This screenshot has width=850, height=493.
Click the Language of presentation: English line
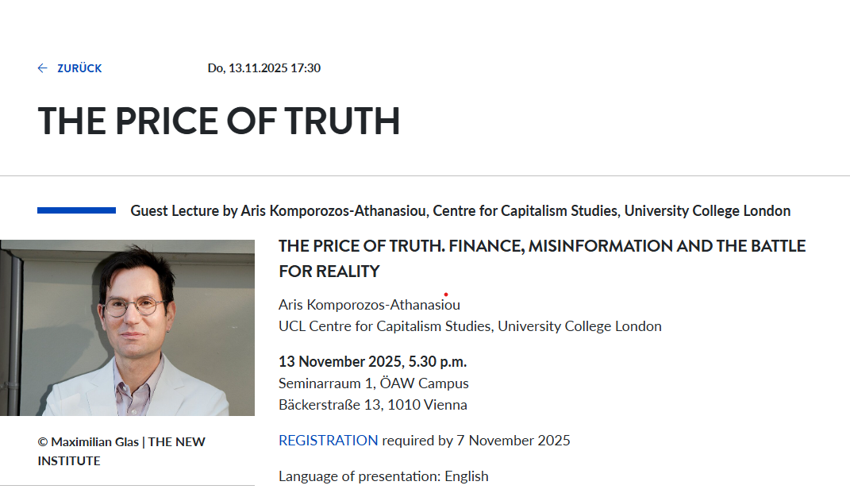click(383, 476)
